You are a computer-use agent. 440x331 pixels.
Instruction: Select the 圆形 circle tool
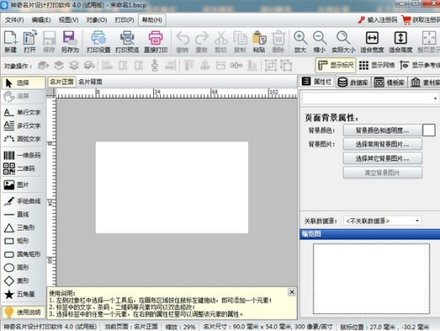17,268
